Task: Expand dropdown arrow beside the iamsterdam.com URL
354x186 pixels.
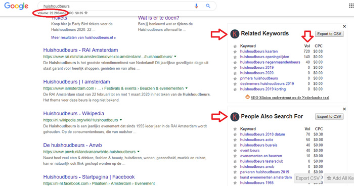Action: pyautogui.click(x=187, y=88)
